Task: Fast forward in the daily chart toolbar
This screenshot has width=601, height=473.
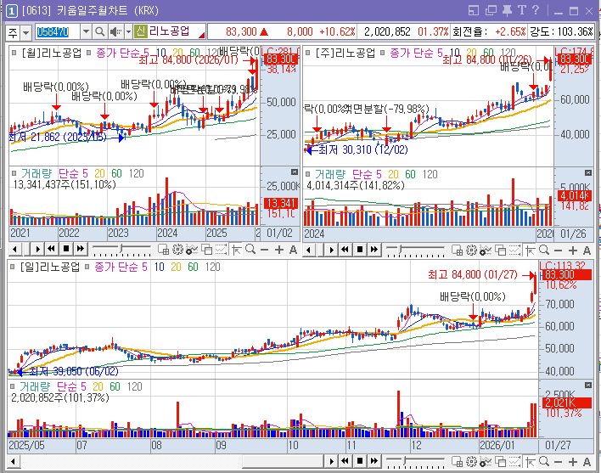Action: [x=374, y=461]
